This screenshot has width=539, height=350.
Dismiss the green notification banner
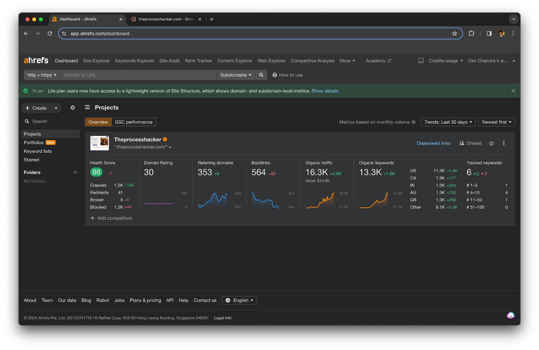click(x=513, y=91)
